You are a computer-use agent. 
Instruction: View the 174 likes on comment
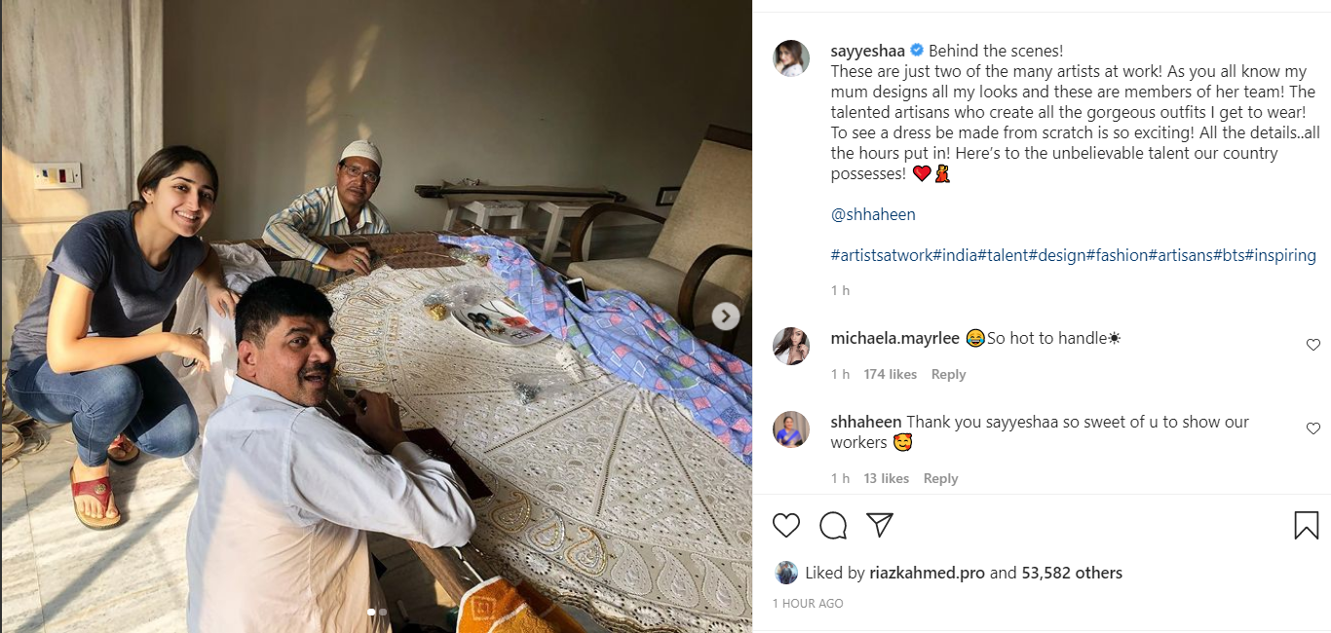(890, 374)
